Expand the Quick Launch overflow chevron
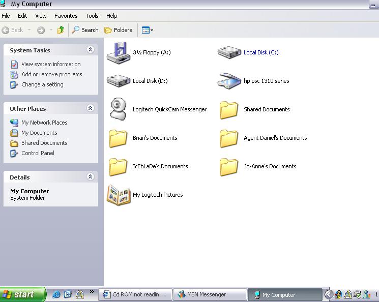This screenshot has height=302, width=379. [92, 292]
